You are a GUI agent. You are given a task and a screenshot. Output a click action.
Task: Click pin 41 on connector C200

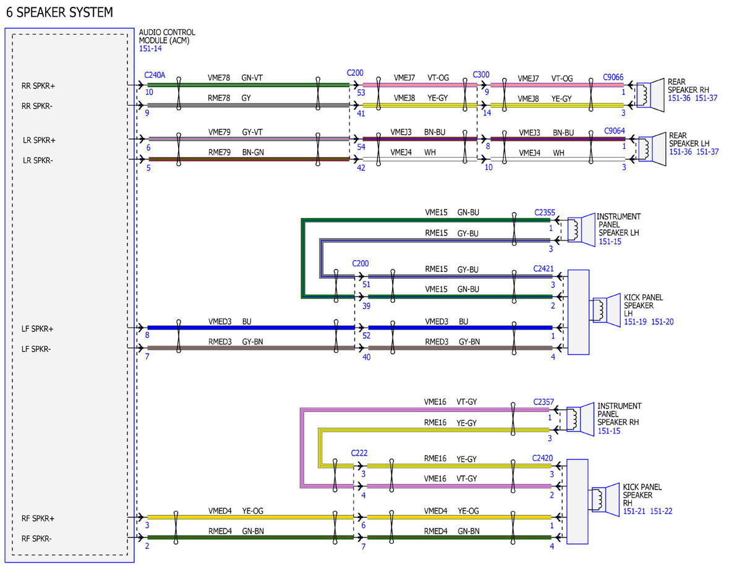[361, 113]
